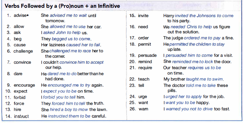The image size is (243, 123).
Task: Select the word 'instruct' in item 14
Action: pyautogui.click(x=21, y=116)
